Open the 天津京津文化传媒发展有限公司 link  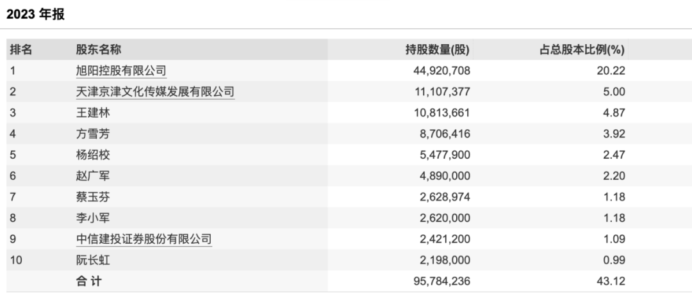[155, 91]
